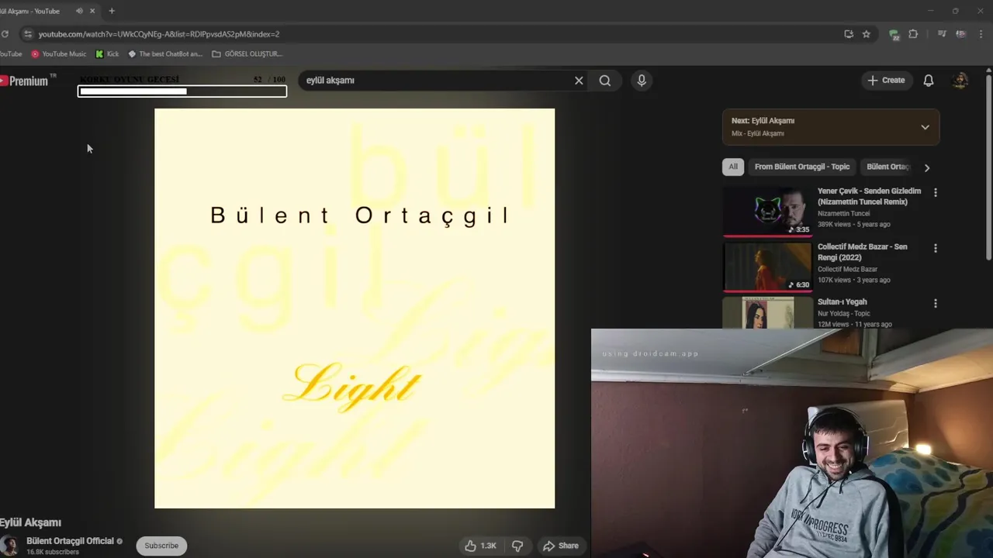This screenshot has width=993, height=558.
Task: Open the YouTube Music bookmark
Action: pos(59,54)
